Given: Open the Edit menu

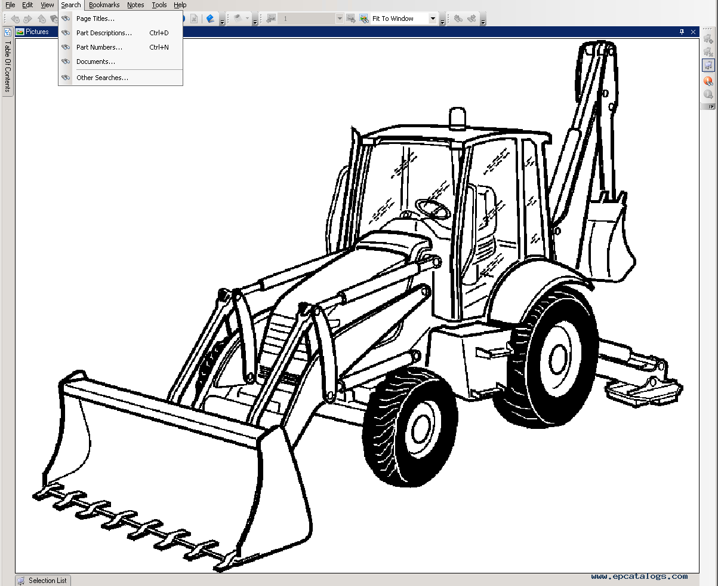Looking at the screenshot, I should click(27, 5).
